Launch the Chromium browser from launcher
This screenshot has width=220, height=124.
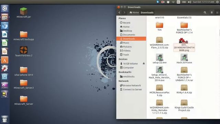tap(4, 26)
